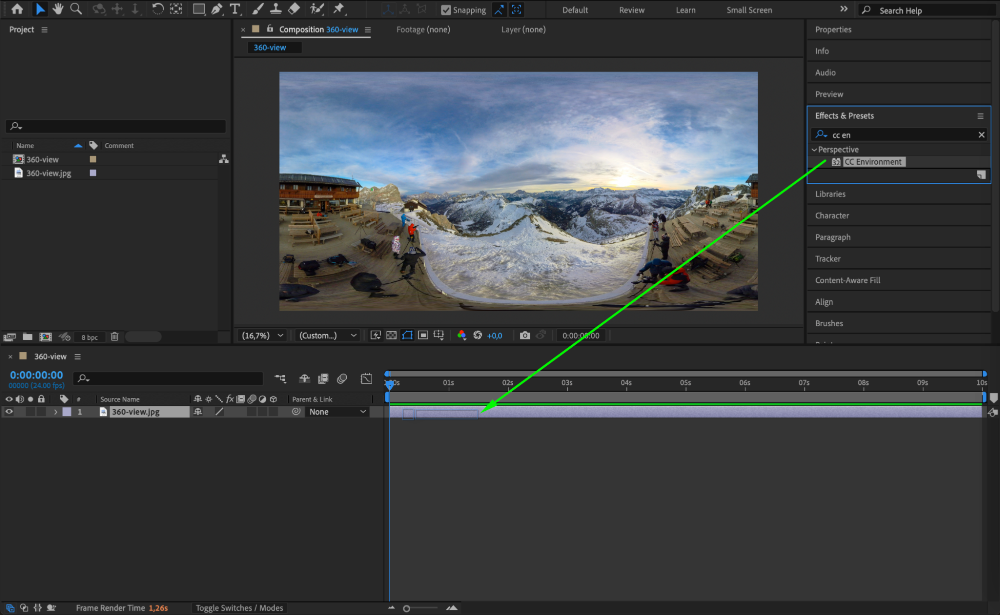
Task: Click the take snapshot camera icon
Action: pos(524,335)
